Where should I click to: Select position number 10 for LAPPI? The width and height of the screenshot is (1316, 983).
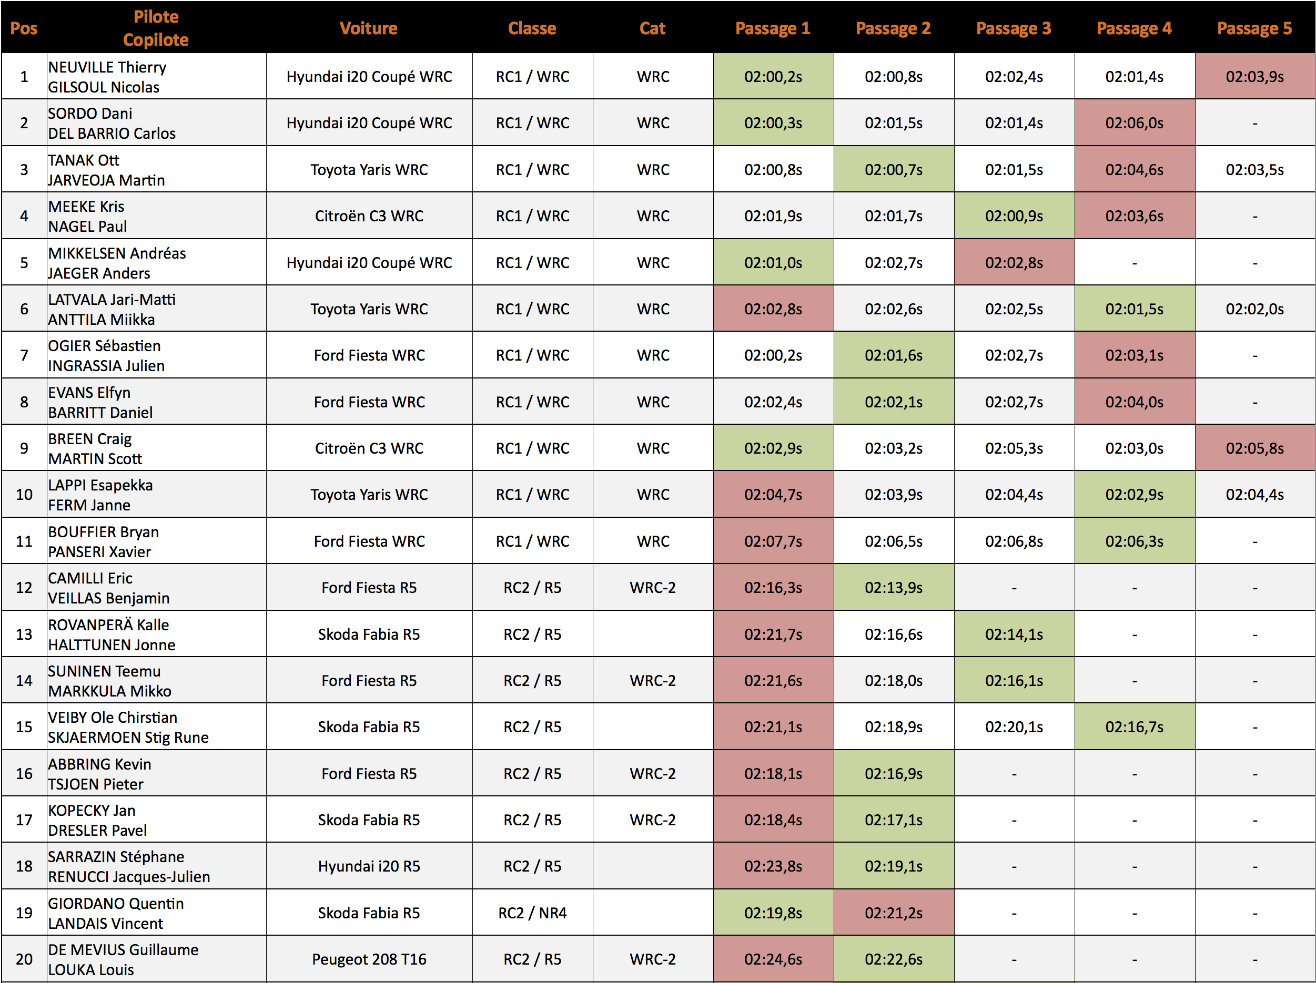[24, 494]
